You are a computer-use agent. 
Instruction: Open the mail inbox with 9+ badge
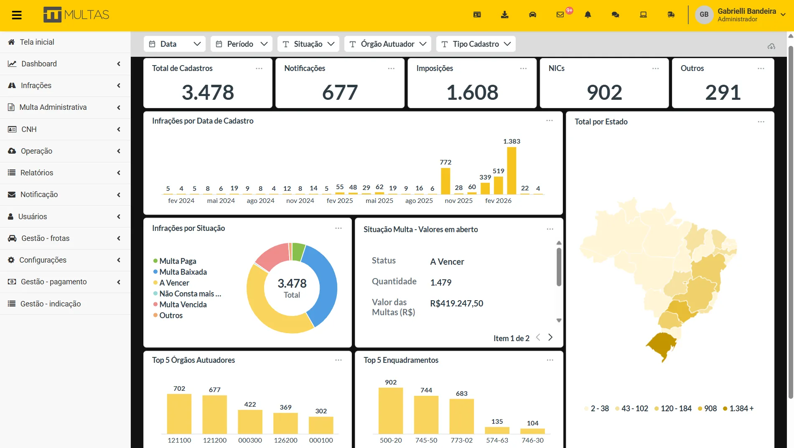pos(560,15)
